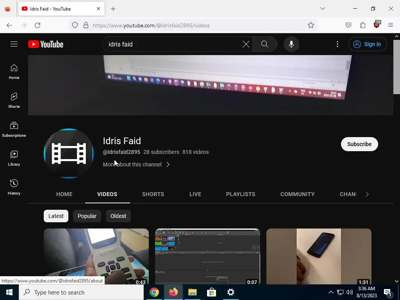Open the video editor thumbnail 0:07
The width and height of the screenshot is (400, 300).
(208, 256)
